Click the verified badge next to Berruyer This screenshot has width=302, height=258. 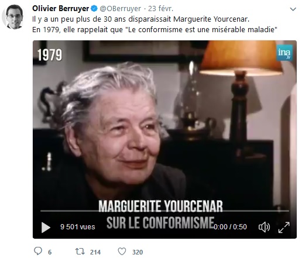(94, 9)
